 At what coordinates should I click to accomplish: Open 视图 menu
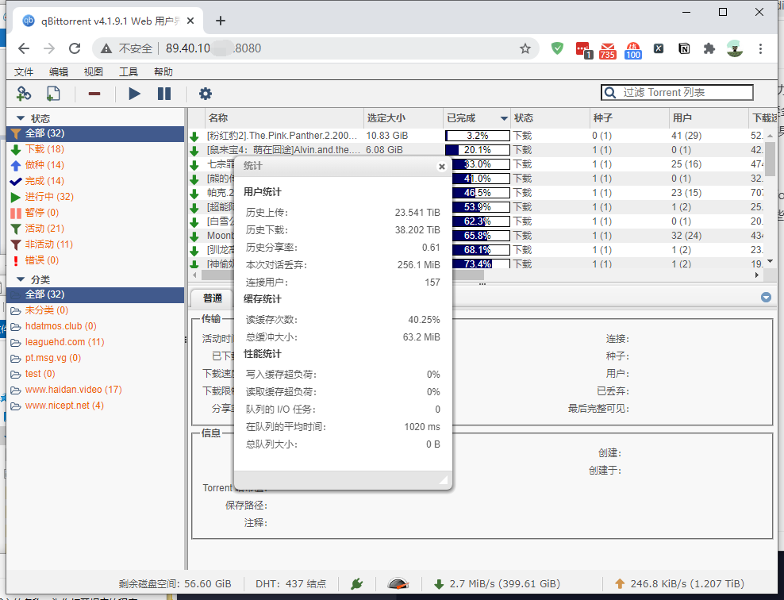(x=94, y=72)
